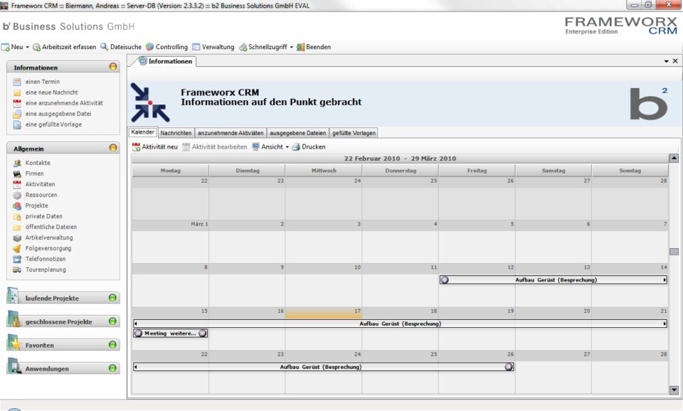
Task: Expand Favoriten panel
Action: [x=112, y=345]
